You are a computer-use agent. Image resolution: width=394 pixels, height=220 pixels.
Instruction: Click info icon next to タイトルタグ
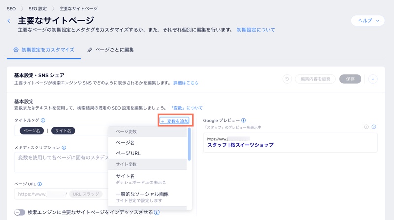pyautogui.click(x=43, y=120)
